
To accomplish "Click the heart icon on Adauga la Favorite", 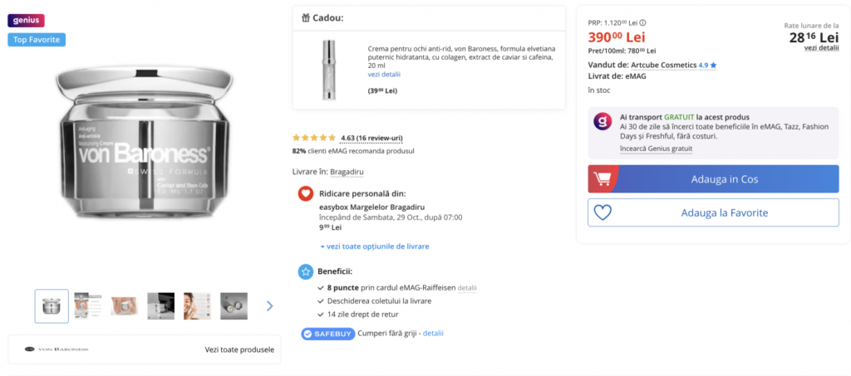I will (x=603, y=212).
